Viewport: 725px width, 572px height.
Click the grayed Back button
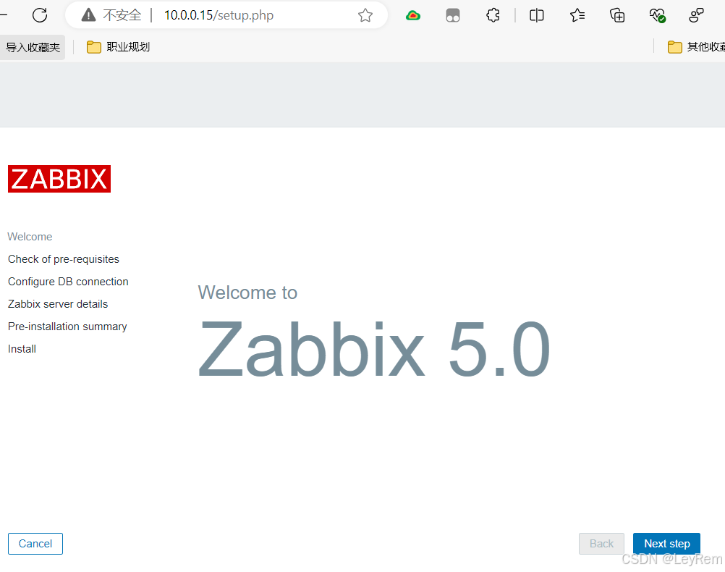pos(601,544)
